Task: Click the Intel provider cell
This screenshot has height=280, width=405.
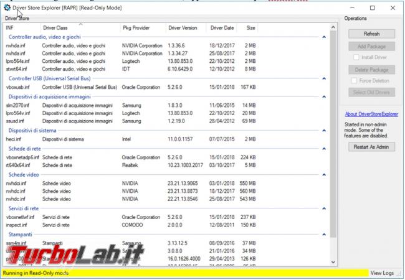Action: [x=126, y=139]
